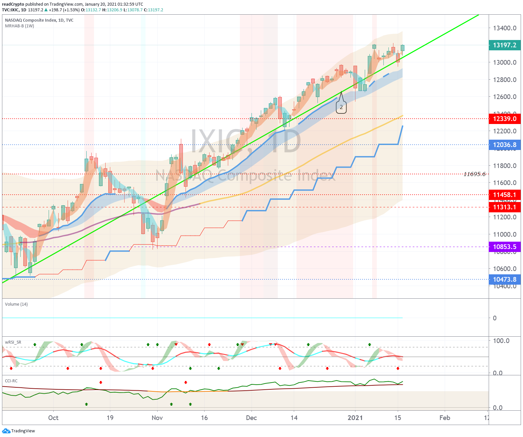The height and width of the screenshot is (437, 523).
Task: Click the red price label 11313.1
Action: coord(505,207)
